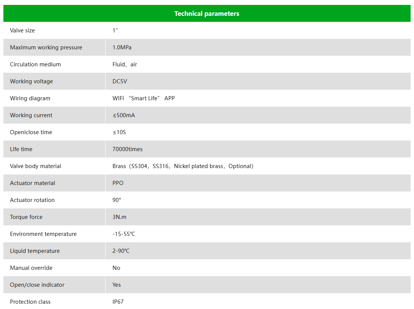Click the 1.0MPa pressure value
The height and width of the screenshot is (309, 414).
(x=122, y=47)
